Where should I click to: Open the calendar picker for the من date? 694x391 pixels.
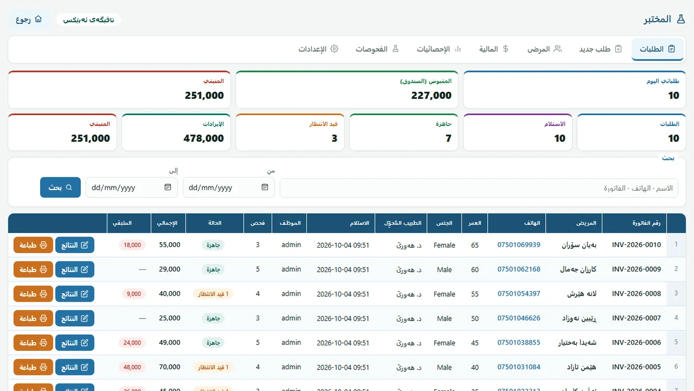click(x=265, y=188)
